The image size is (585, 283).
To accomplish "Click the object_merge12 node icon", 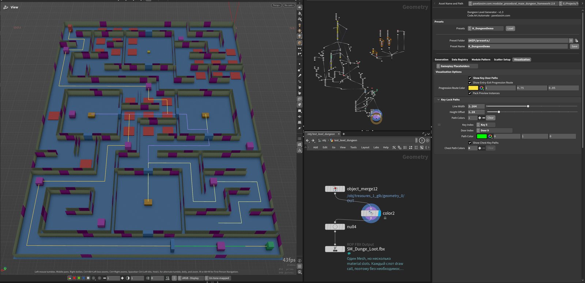I will pyautogui.click(x=335, y=189).
